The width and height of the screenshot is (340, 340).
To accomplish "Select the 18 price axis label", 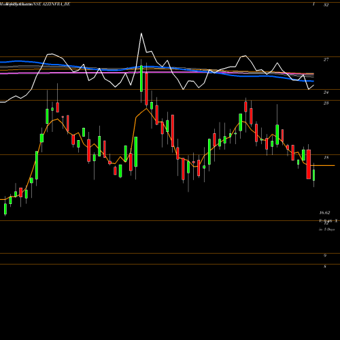I will [326, 158].
